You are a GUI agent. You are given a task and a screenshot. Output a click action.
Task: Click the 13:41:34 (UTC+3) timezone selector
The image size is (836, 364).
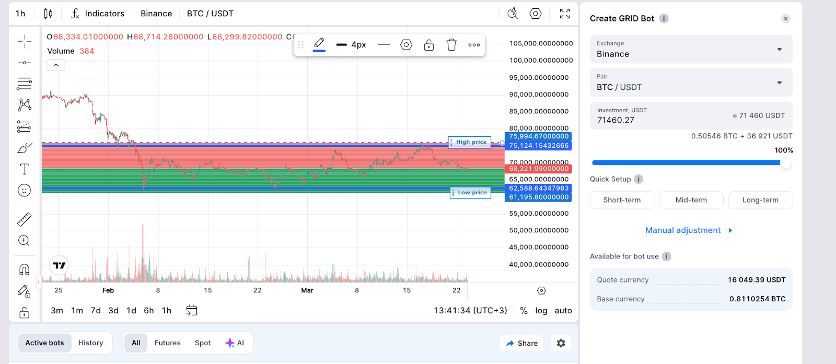(470, 310)
